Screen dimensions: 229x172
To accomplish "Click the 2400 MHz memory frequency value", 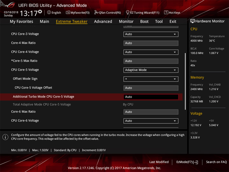I will tap(197, 89).
